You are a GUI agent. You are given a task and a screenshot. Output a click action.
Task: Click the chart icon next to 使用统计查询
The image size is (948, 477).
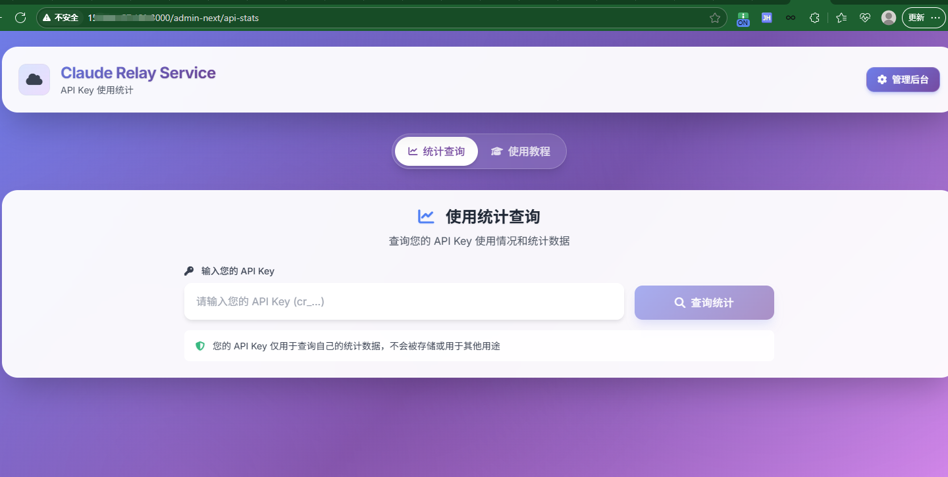[426, 216]
